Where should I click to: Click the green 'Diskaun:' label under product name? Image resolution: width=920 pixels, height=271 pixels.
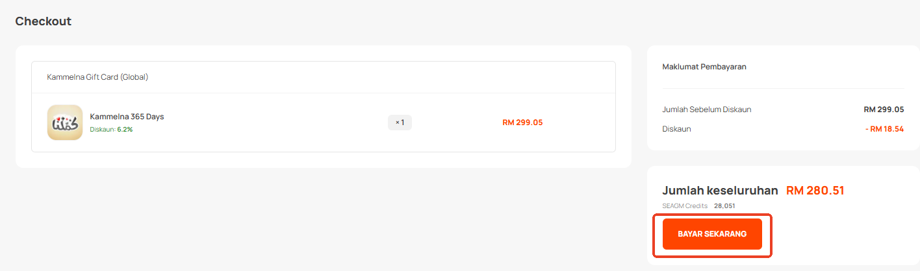[x=103, y=130]
